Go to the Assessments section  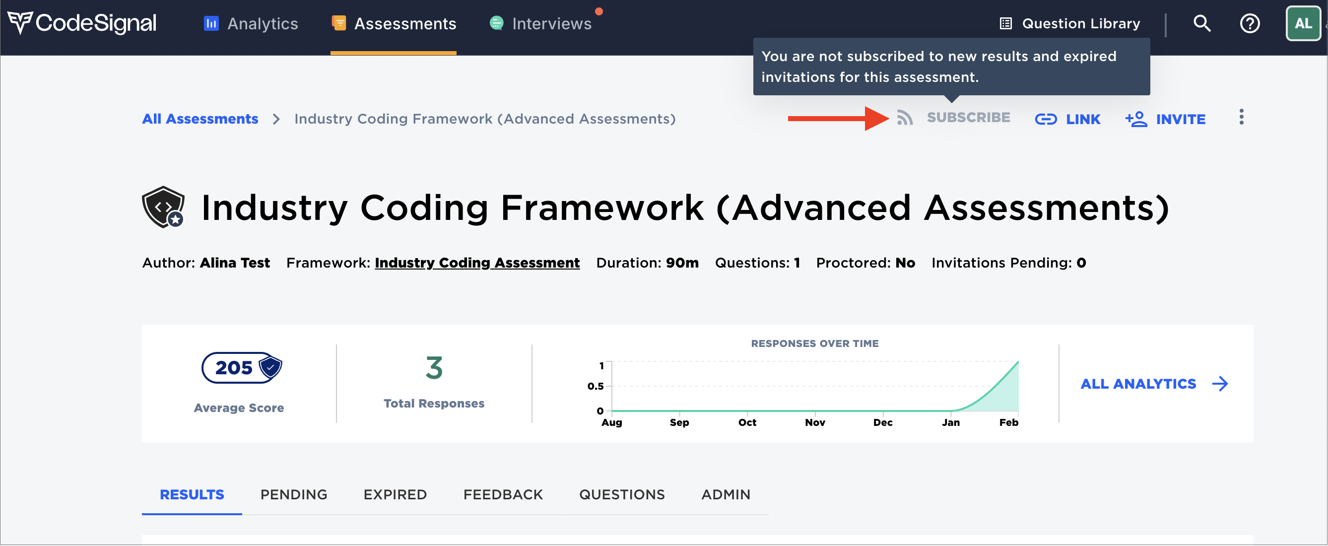[394, 24]
